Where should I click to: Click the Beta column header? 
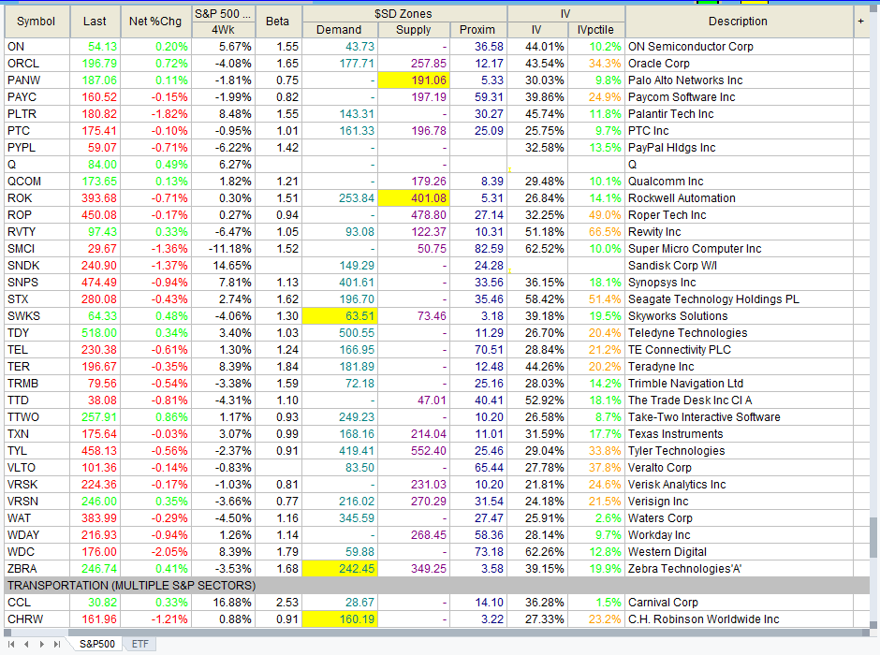[x=278, y=22]
